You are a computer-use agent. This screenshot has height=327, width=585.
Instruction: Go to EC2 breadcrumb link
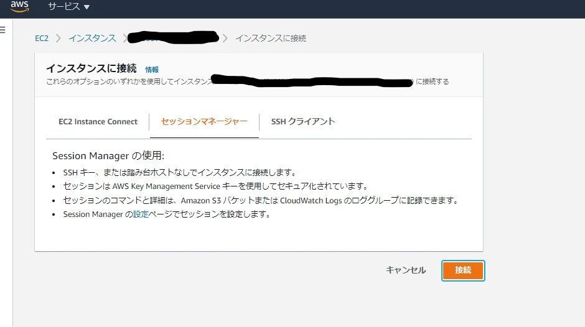coord(42,38)
